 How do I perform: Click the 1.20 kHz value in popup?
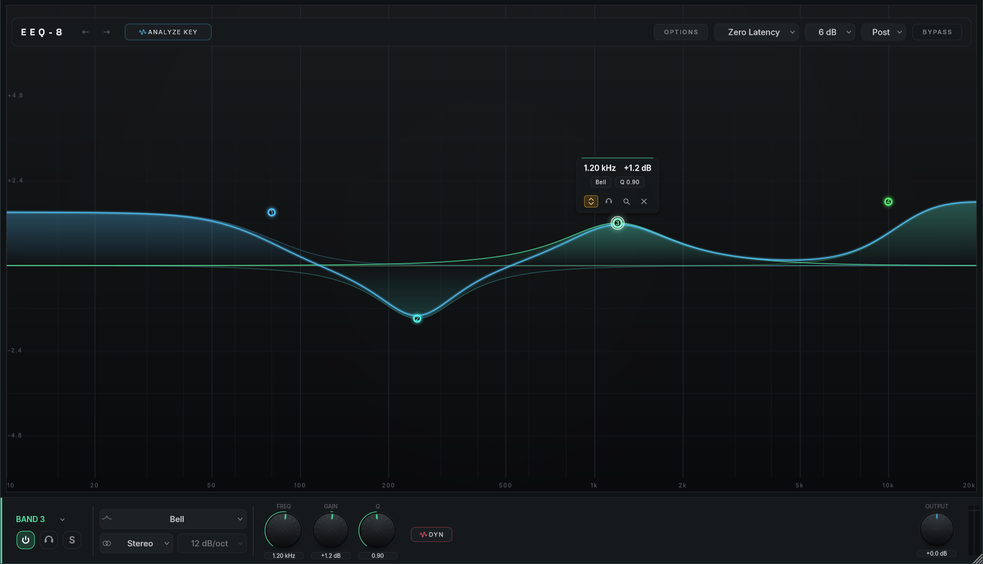(600, 168)
